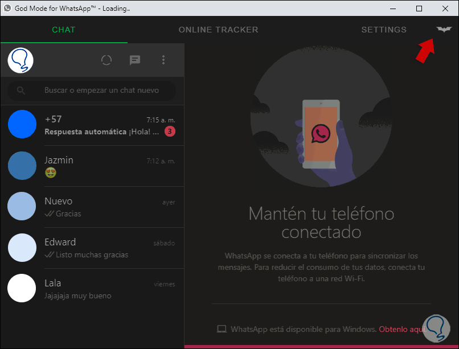Switch to the ONLINE TRACKER tab

218,30
